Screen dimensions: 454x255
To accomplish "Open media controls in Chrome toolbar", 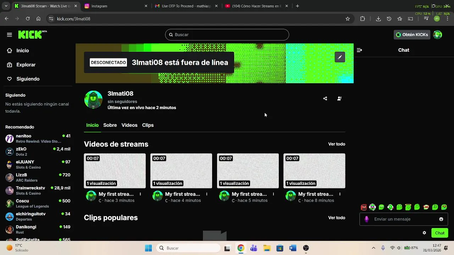I will pos(426,19).
